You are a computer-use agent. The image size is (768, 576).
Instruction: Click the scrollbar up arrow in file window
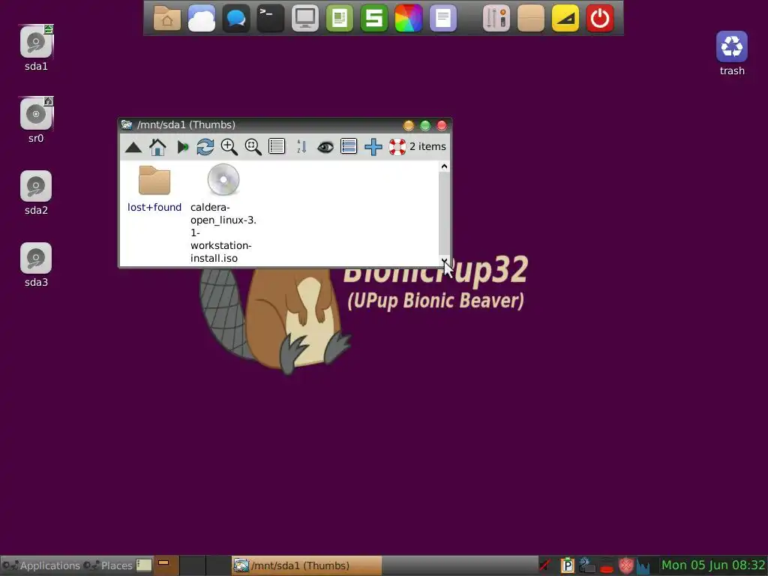[x=444, y=166]
